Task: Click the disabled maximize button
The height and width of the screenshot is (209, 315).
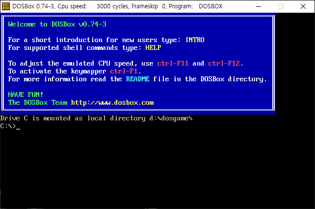Action: [x=281, y=6]
